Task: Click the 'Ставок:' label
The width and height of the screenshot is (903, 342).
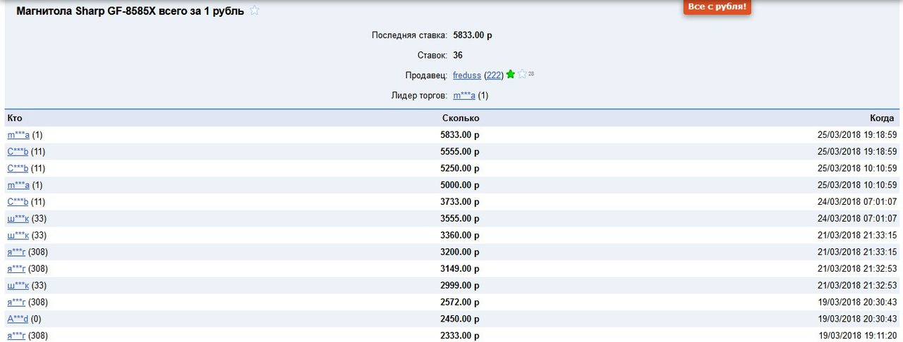Action: tap(432, 55)
